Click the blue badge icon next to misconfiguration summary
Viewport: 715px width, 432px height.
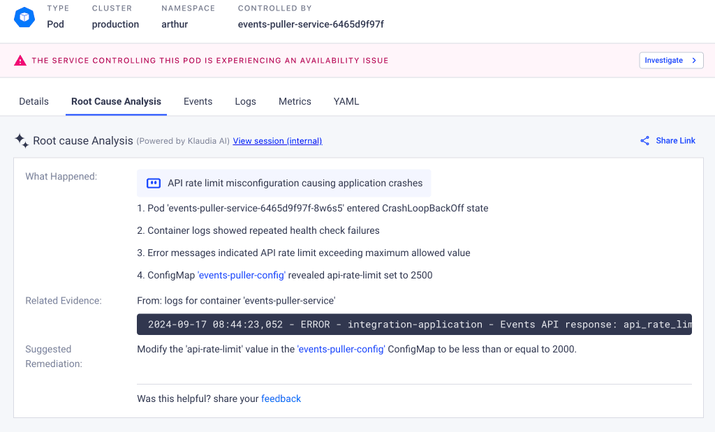coord(154,183)
